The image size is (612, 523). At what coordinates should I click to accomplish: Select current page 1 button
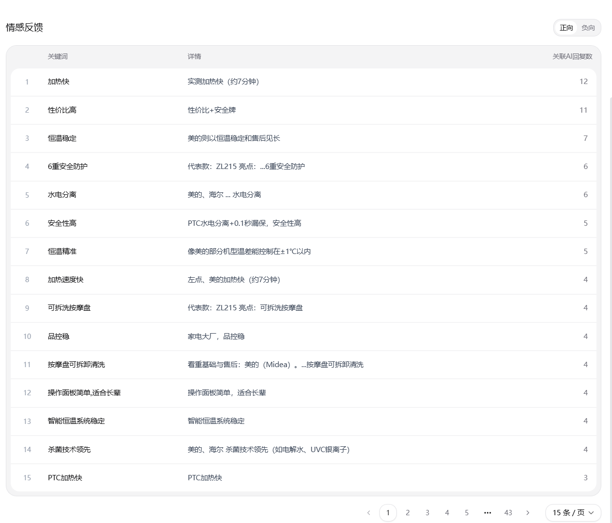point(388,513)
